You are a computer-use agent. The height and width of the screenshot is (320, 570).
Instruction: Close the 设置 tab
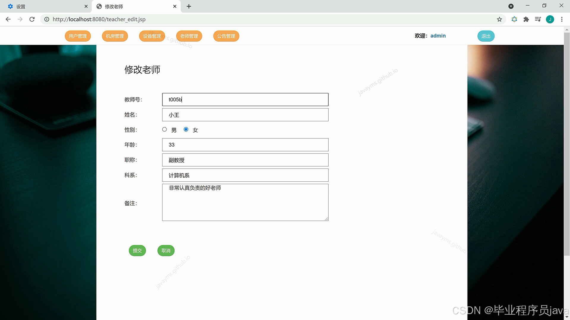coord(86,6)
